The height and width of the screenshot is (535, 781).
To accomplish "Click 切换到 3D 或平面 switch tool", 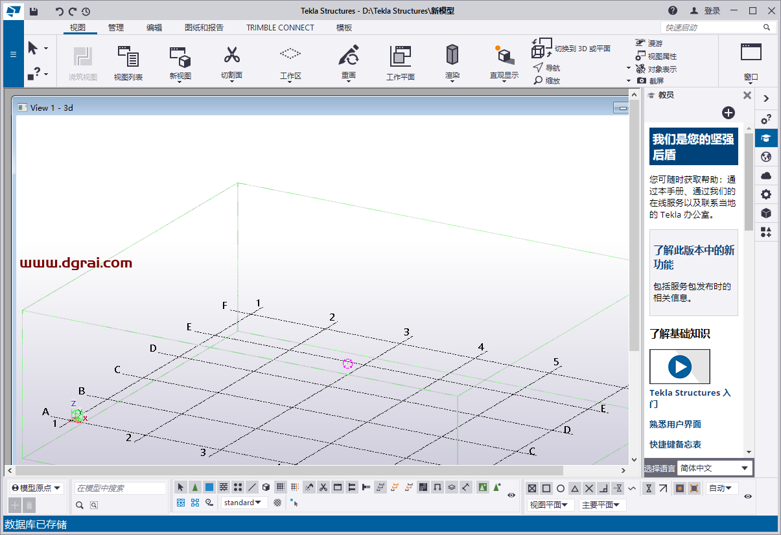I will point(571,48).
